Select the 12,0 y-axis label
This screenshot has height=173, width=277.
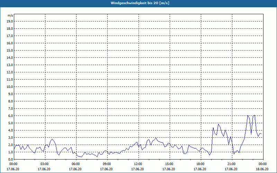[10, 72]
